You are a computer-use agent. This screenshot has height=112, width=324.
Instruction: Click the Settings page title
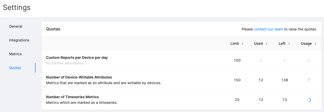pyautogui.click(x=17, y=7)
